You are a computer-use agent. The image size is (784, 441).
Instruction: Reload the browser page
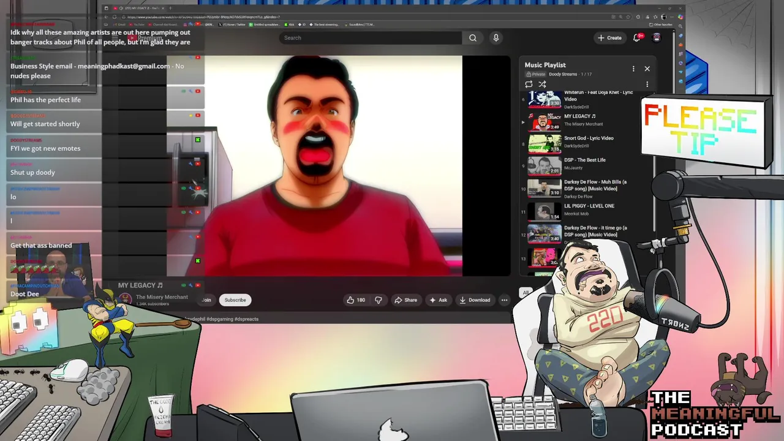pyautogui.click(x=114, y=17)
